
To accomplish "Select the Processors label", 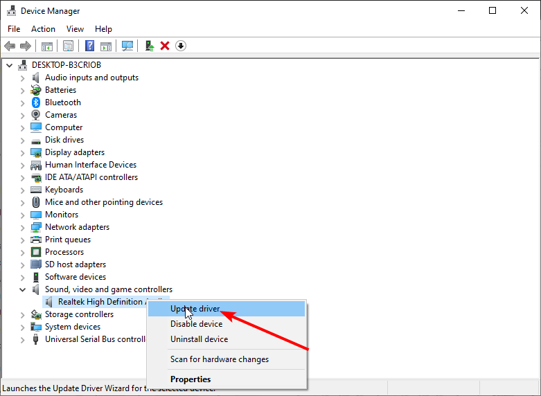I will [x=64, y=252].
